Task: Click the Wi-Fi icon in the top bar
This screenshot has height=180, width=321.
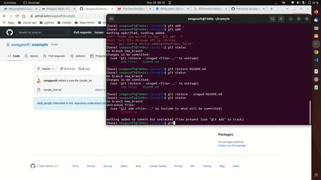Action: [292, 2]
